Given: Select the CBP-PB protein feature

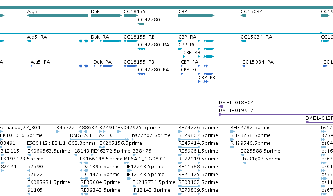Looking at the screenshot, I should 203,82.
